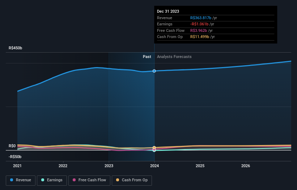Image resolution: width=297 pixels, height=190 pixels.
Task: Toggle the Free Cash Flow legend button
Action: click(x=89, y=180)
